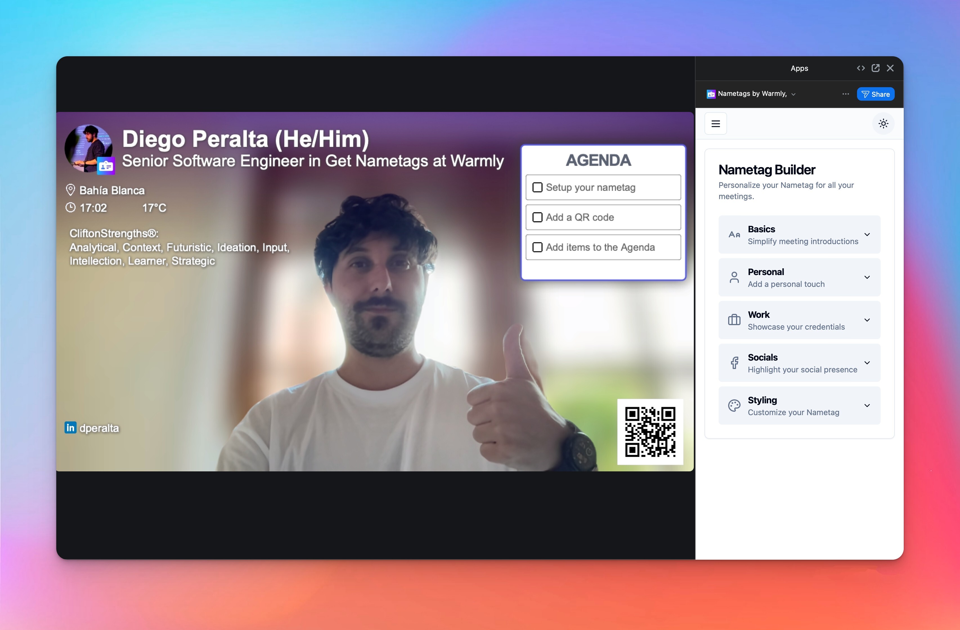
Task: Open the three-dots more options menu
Action: pos(845,94)
